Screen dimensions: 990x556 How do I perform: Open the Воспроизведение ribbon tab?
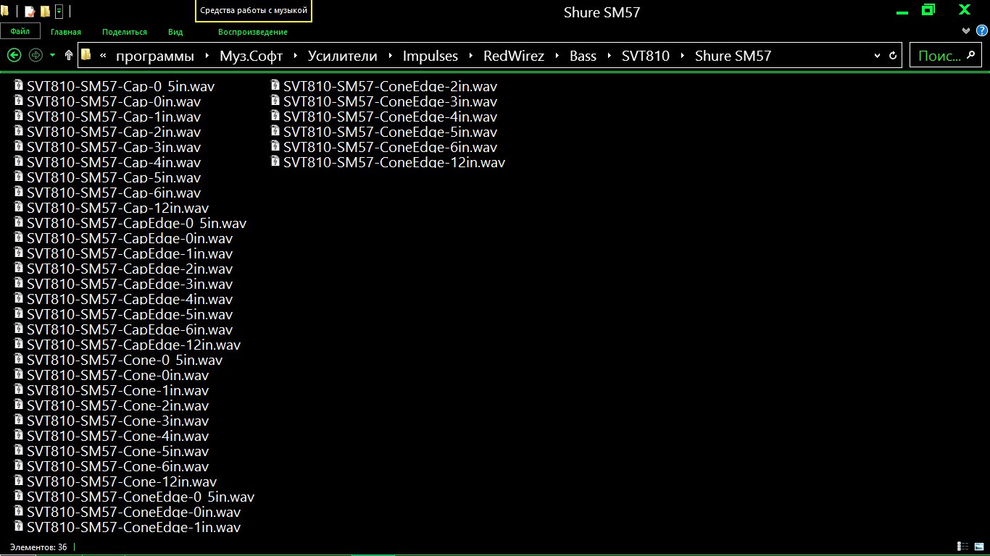tap(253, 32)
